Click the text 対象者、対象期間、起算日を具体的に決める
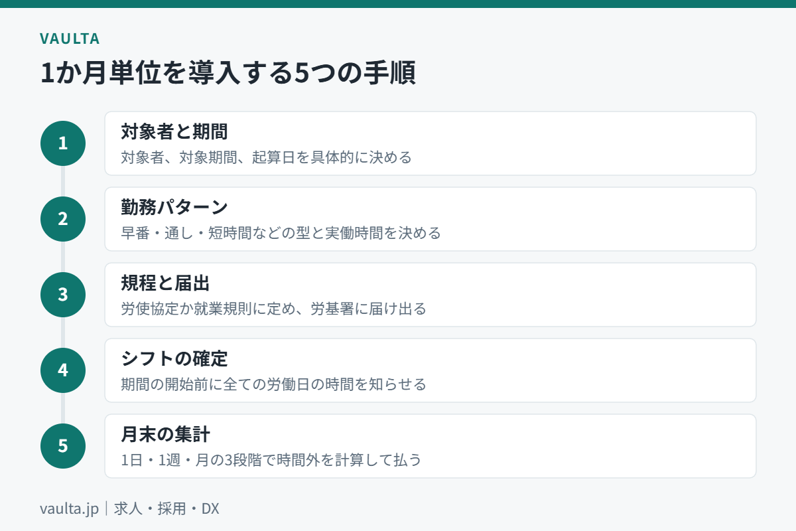This screenshot has height=531, width=796. pyautogui.click(x=267, y=158)
